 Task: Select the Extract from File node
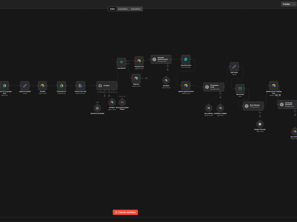tap(80, 86)
